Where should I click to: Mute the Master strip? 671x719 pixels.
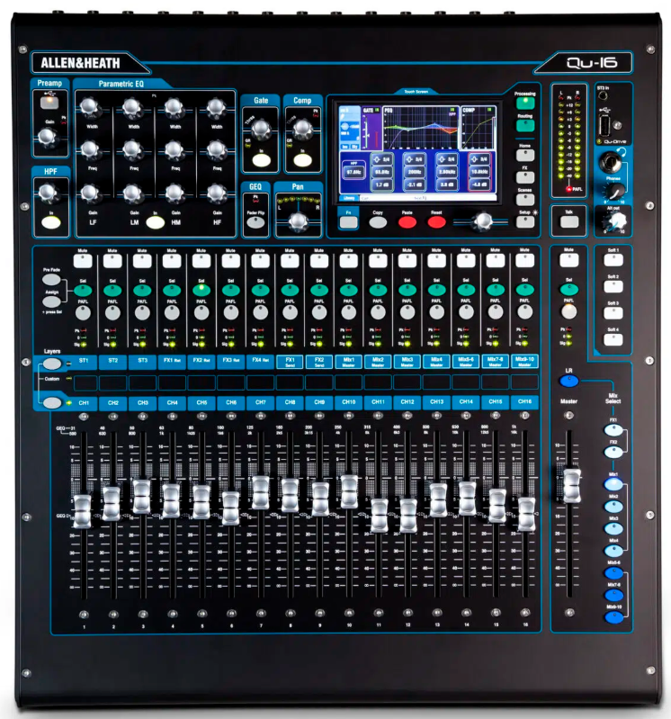click(x=568, y=260)
